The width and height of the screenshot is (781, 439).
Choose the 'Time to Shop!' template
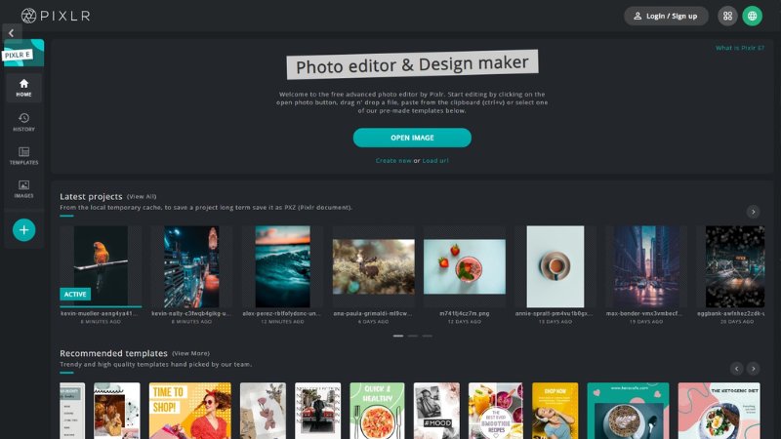tap(189, 411)
